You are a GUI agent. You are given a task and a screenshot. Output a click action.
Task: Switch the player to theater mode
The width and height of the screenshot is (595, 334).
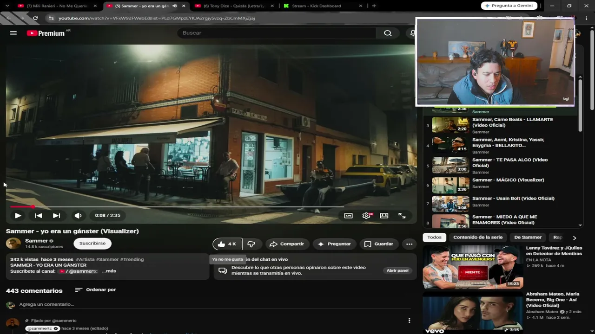(x=384, y=215)
